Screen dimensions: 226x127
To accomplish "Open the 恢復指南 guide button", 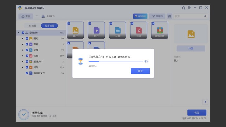I will [x=140, y=16].
